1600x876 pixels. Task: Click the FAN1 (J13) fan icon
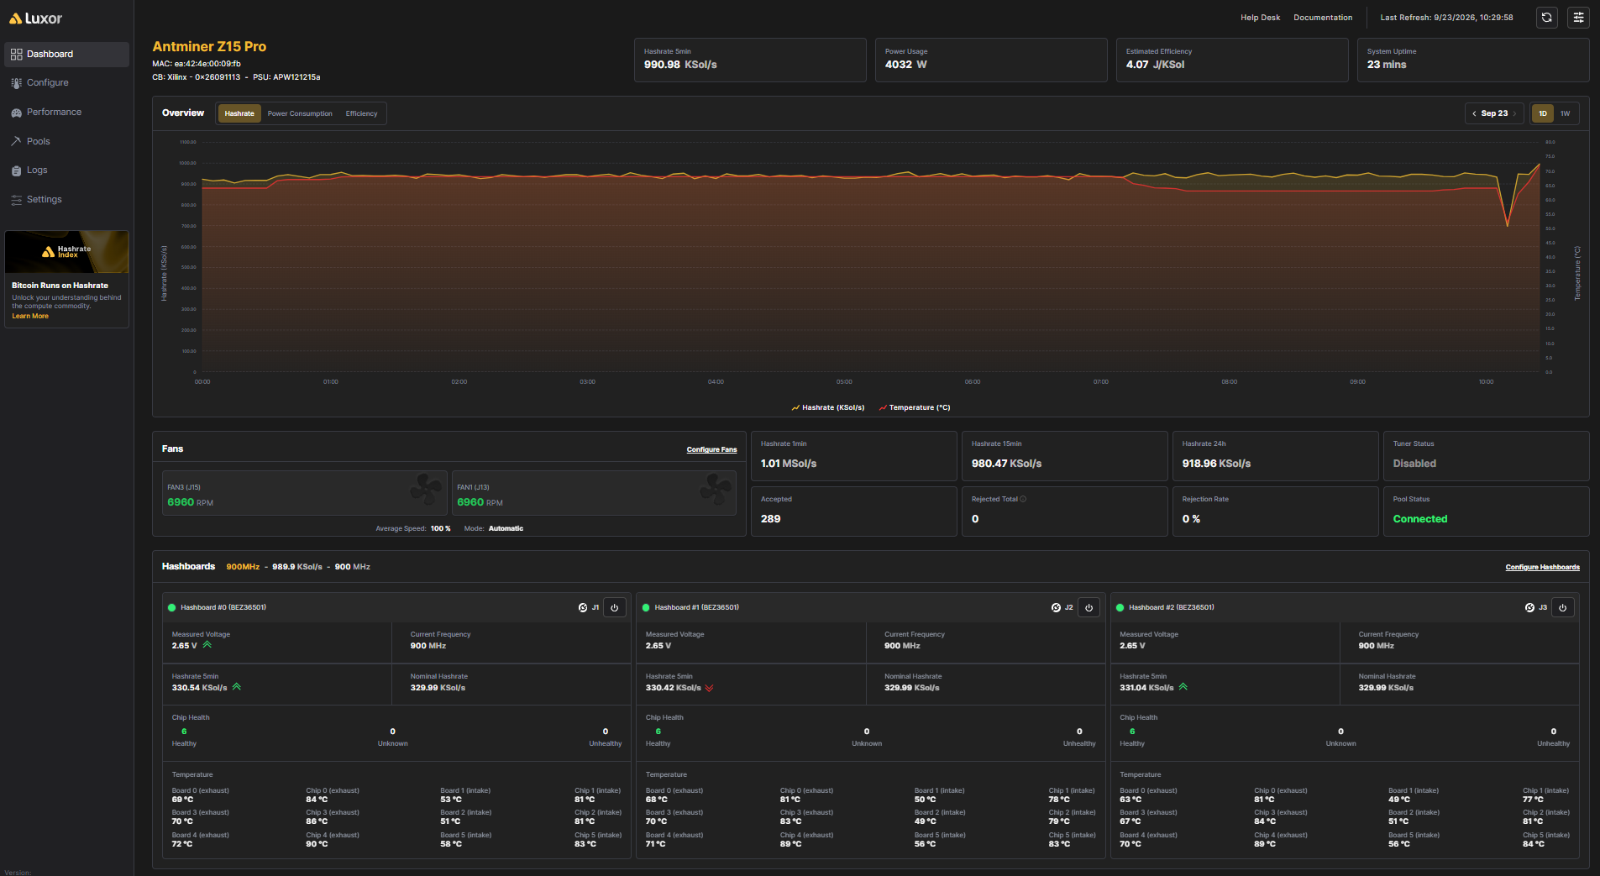click(x=716, y=490)
